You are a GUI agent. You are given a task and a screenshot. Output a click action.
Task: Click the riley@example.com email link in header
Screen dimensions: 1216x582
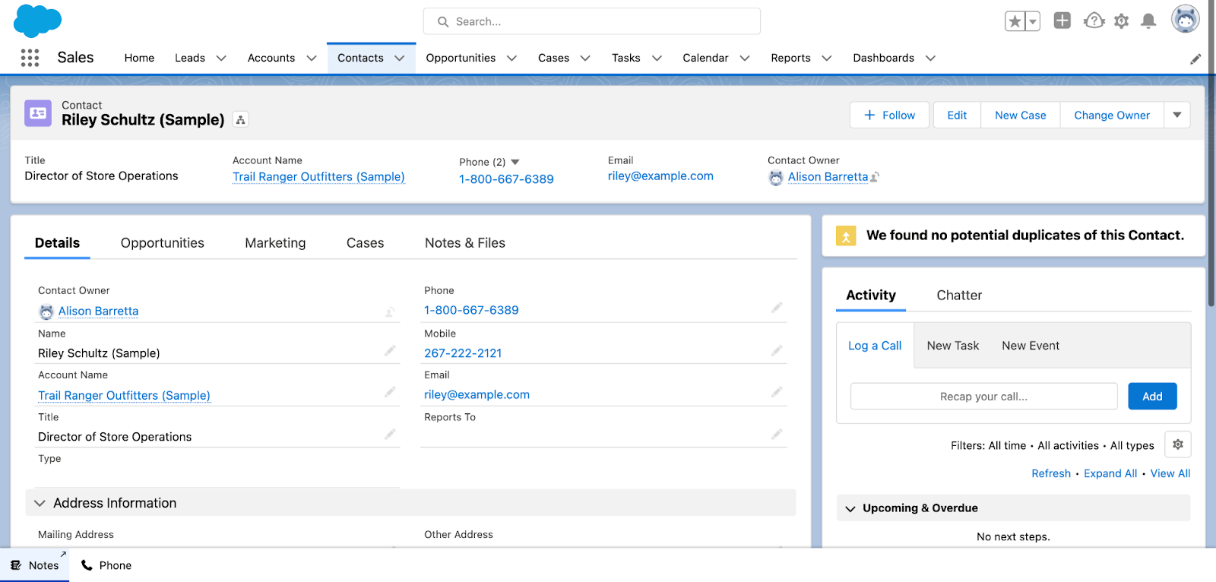[x=660, y=176]
